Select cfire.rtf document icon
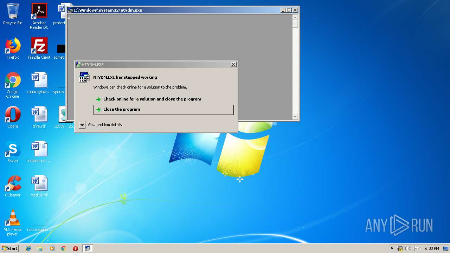 39,117
